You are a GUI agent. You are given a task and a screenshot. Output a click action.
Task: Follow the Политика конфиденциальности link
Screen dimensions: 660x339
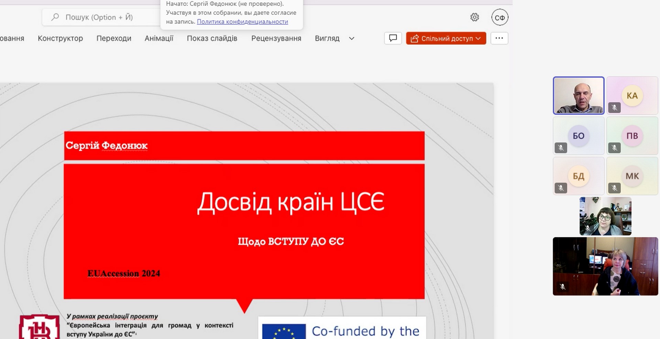pos(242,22)
